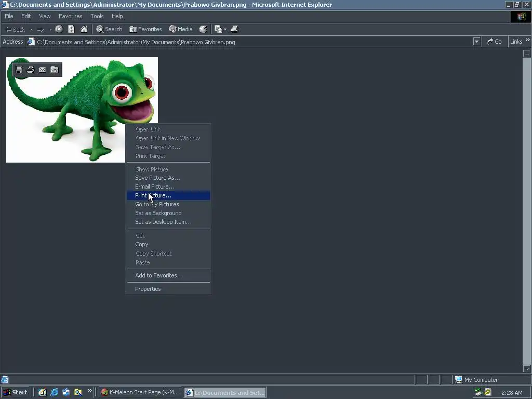Expand the address bar dropdown arrow
The height and width of the screenshot is (399, 532).
(x=477, y=42)
